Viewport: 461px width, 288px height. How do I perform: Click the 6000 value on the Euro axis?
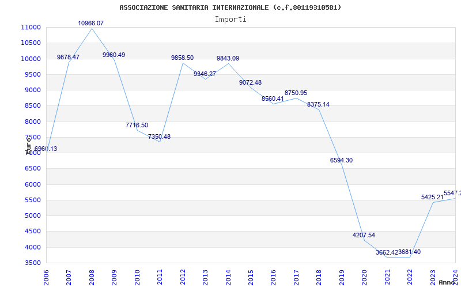[x=33, y=184]
